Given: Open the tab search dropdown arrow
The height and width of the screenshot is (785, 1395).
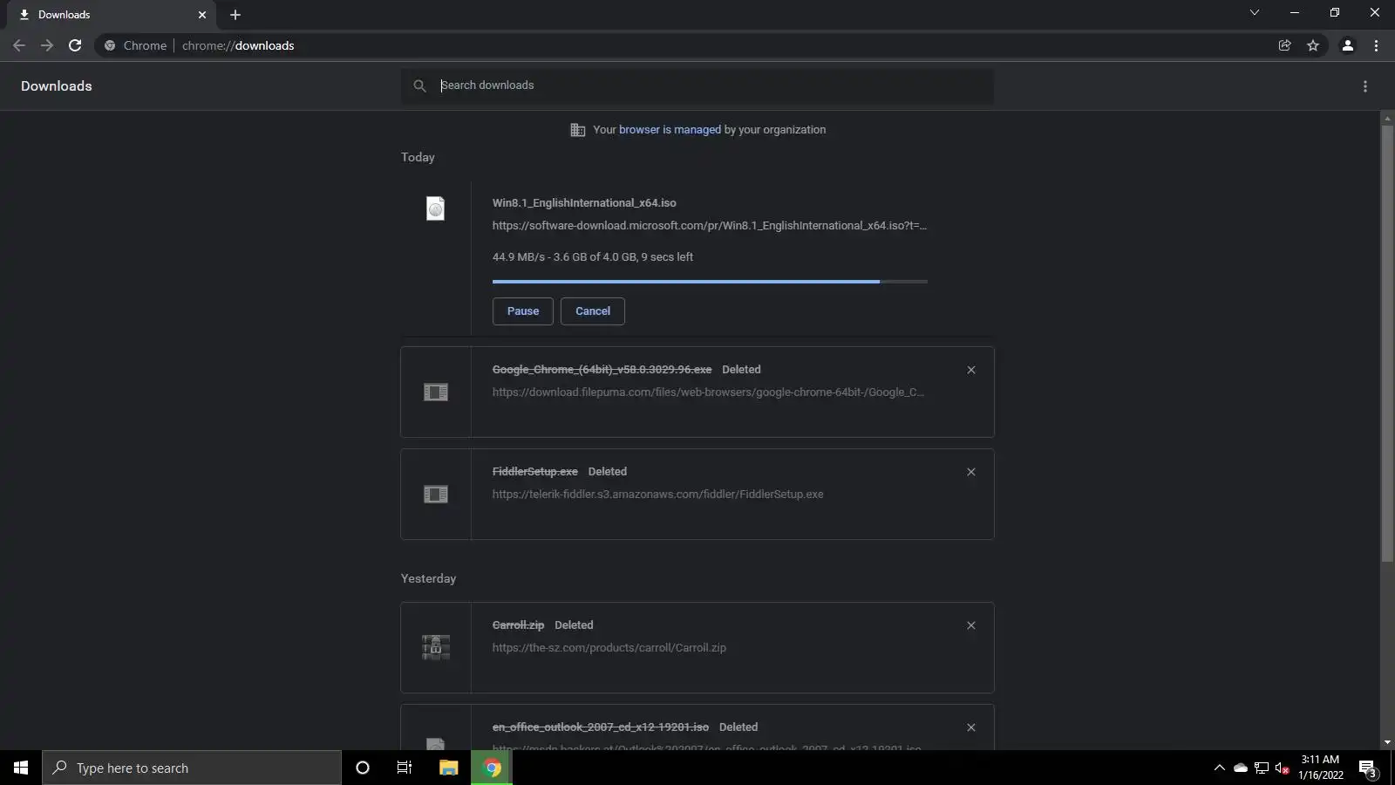Looking at the screenshot, I should point(1255,13).
